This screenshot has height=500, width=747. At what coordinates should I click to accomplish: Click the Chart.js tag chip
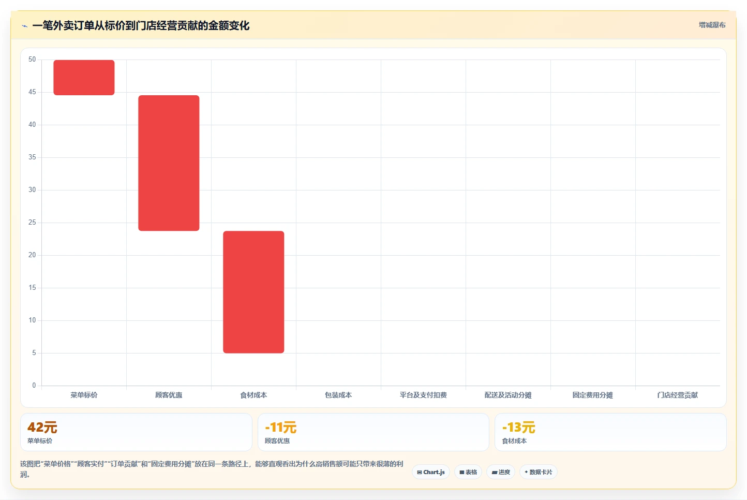[x=431, y=472]
